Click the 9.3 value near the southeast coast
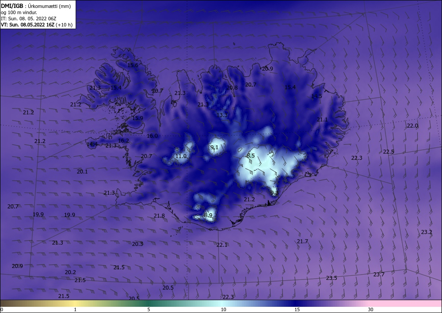Screen dimensions: 442x313 (274, 193)
